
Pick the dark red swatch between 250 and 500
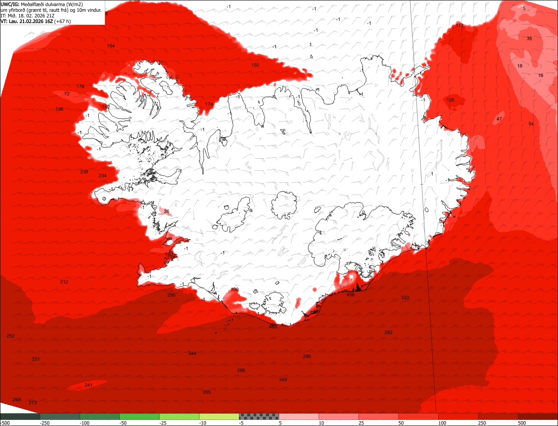click(x=498, y=416)
